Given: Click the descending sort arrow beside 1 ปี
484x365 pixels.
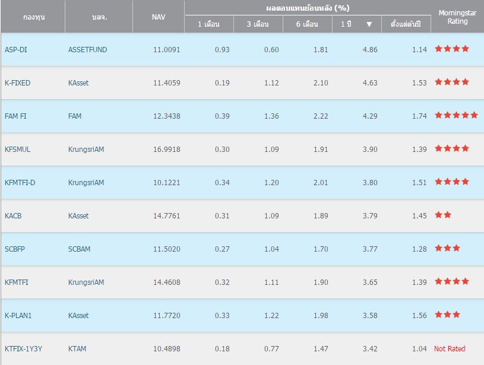Looking at the screenshot, I should coord(369,24).
